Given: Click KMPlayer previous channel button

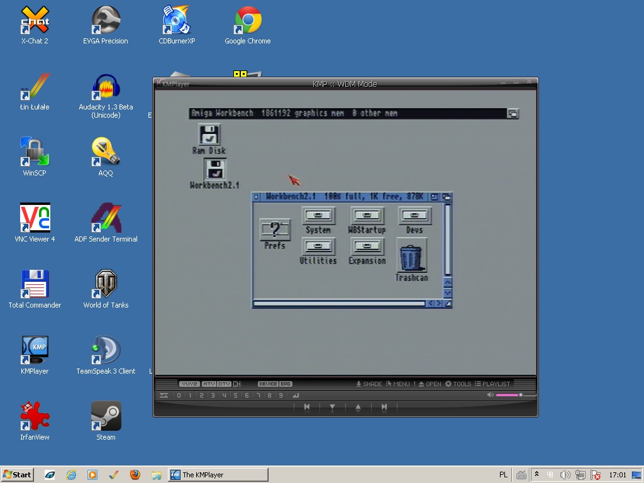Looking at the screenshot, I should point(307,407).
